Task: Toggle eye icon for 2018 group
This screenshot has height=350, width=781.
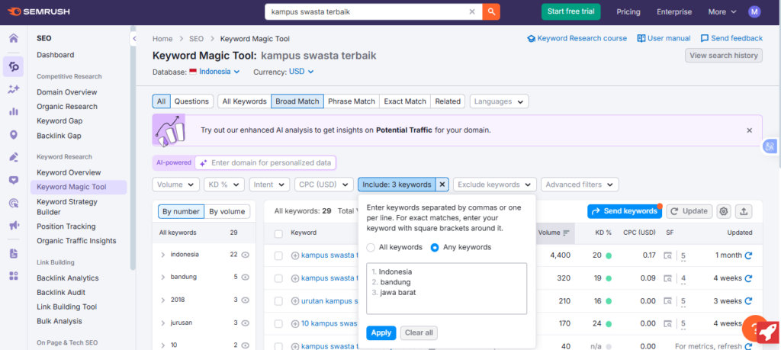Action: (245, 300)
